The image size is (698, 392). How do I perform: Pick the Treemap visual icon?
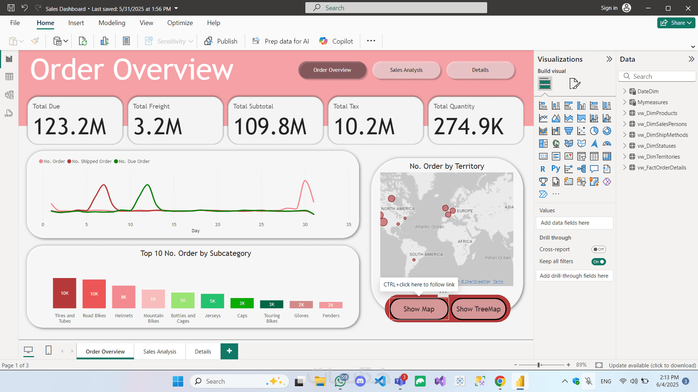tap(543, 144)
